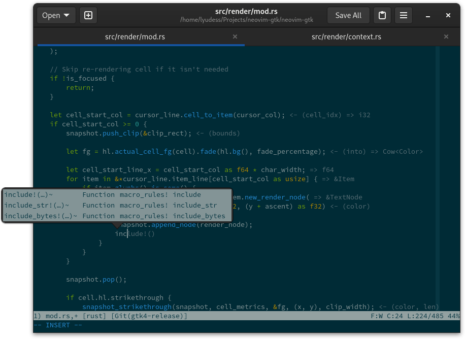Click the 'mod.rs,+' status bar filename

(62, 316)
